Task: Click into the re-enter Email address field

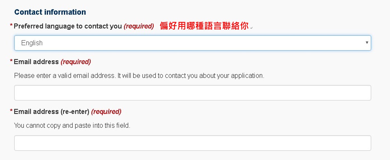Action: click(x=192, y=143)
